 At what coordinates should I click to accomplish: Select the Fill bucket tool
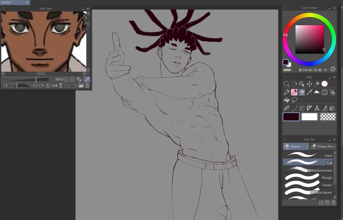286,100
